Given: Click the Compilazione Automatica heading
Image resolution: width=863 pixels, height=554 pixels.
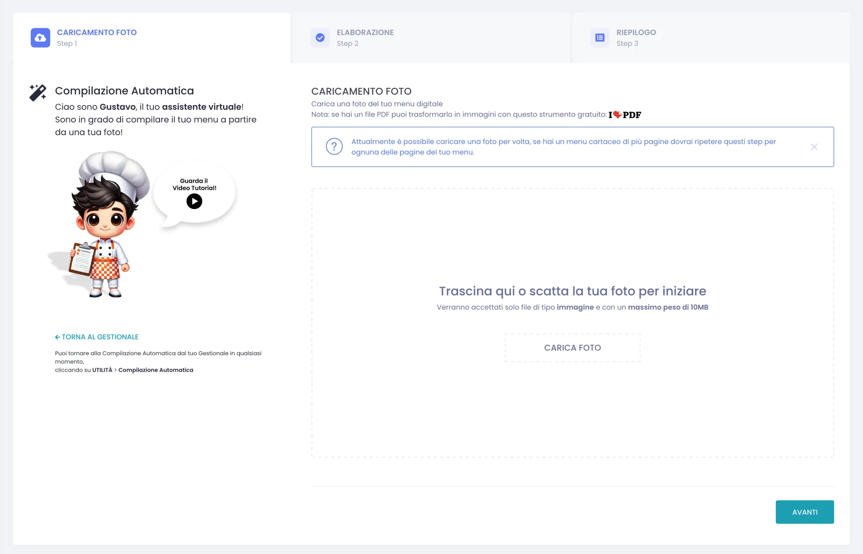Looking at the screenshot, I should click(x=124, y=91).
